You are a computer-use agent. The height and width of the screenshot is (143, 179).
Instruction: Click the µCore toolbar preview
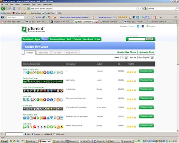pyautogui.click(x=43, y=109)
